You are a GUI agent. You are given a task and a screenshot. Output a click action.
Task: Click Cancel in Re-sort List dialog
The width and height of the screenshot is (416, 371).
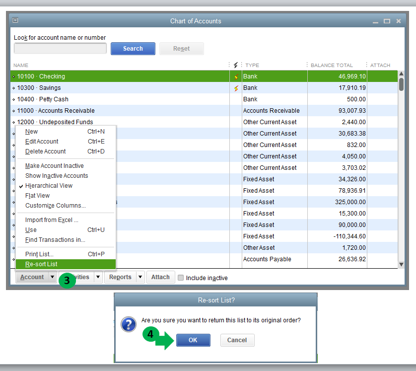[237, 340]
